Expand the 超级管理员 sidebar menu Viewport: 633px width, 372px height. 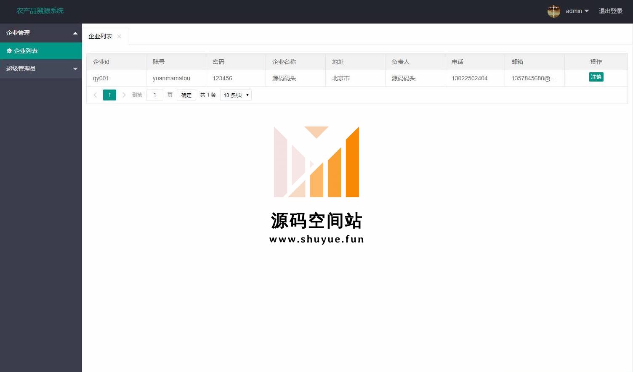pyautogui.click(x=41, y=69)
